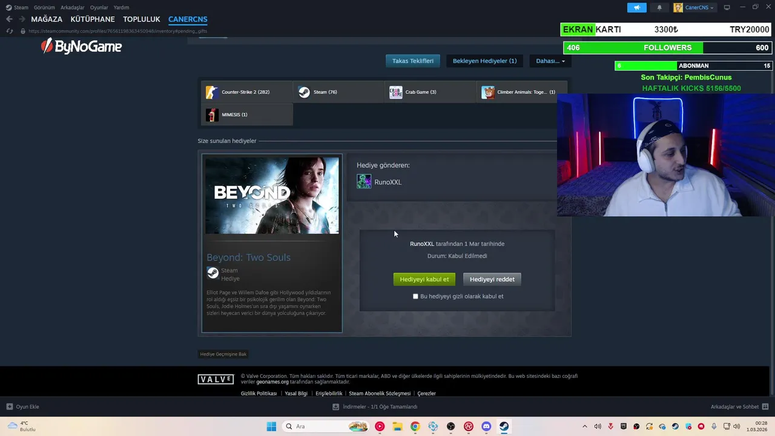
Task: Click the Steam logo in the menu bar
Action: click(x=8, y=8)
